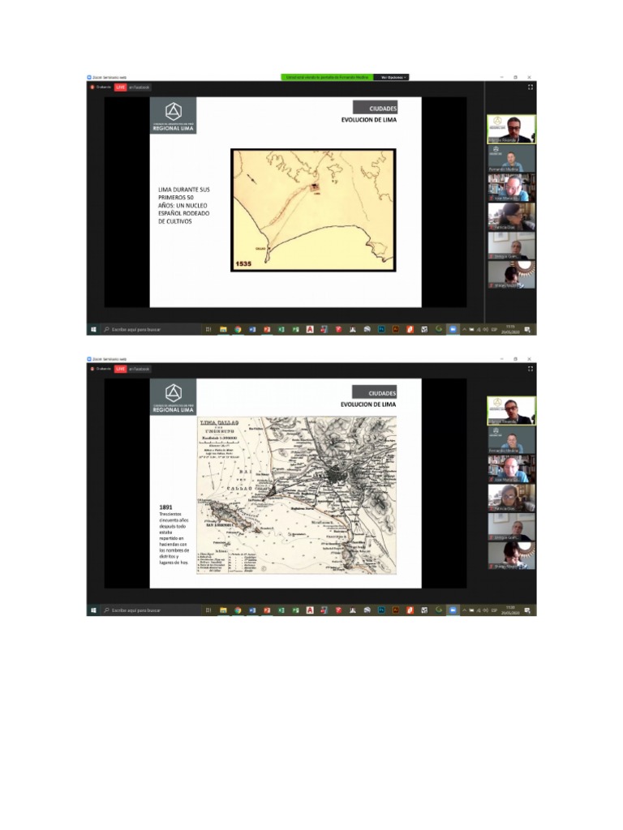Select the Zoom taskbar icon below the 1891 slide

(453, 610)
